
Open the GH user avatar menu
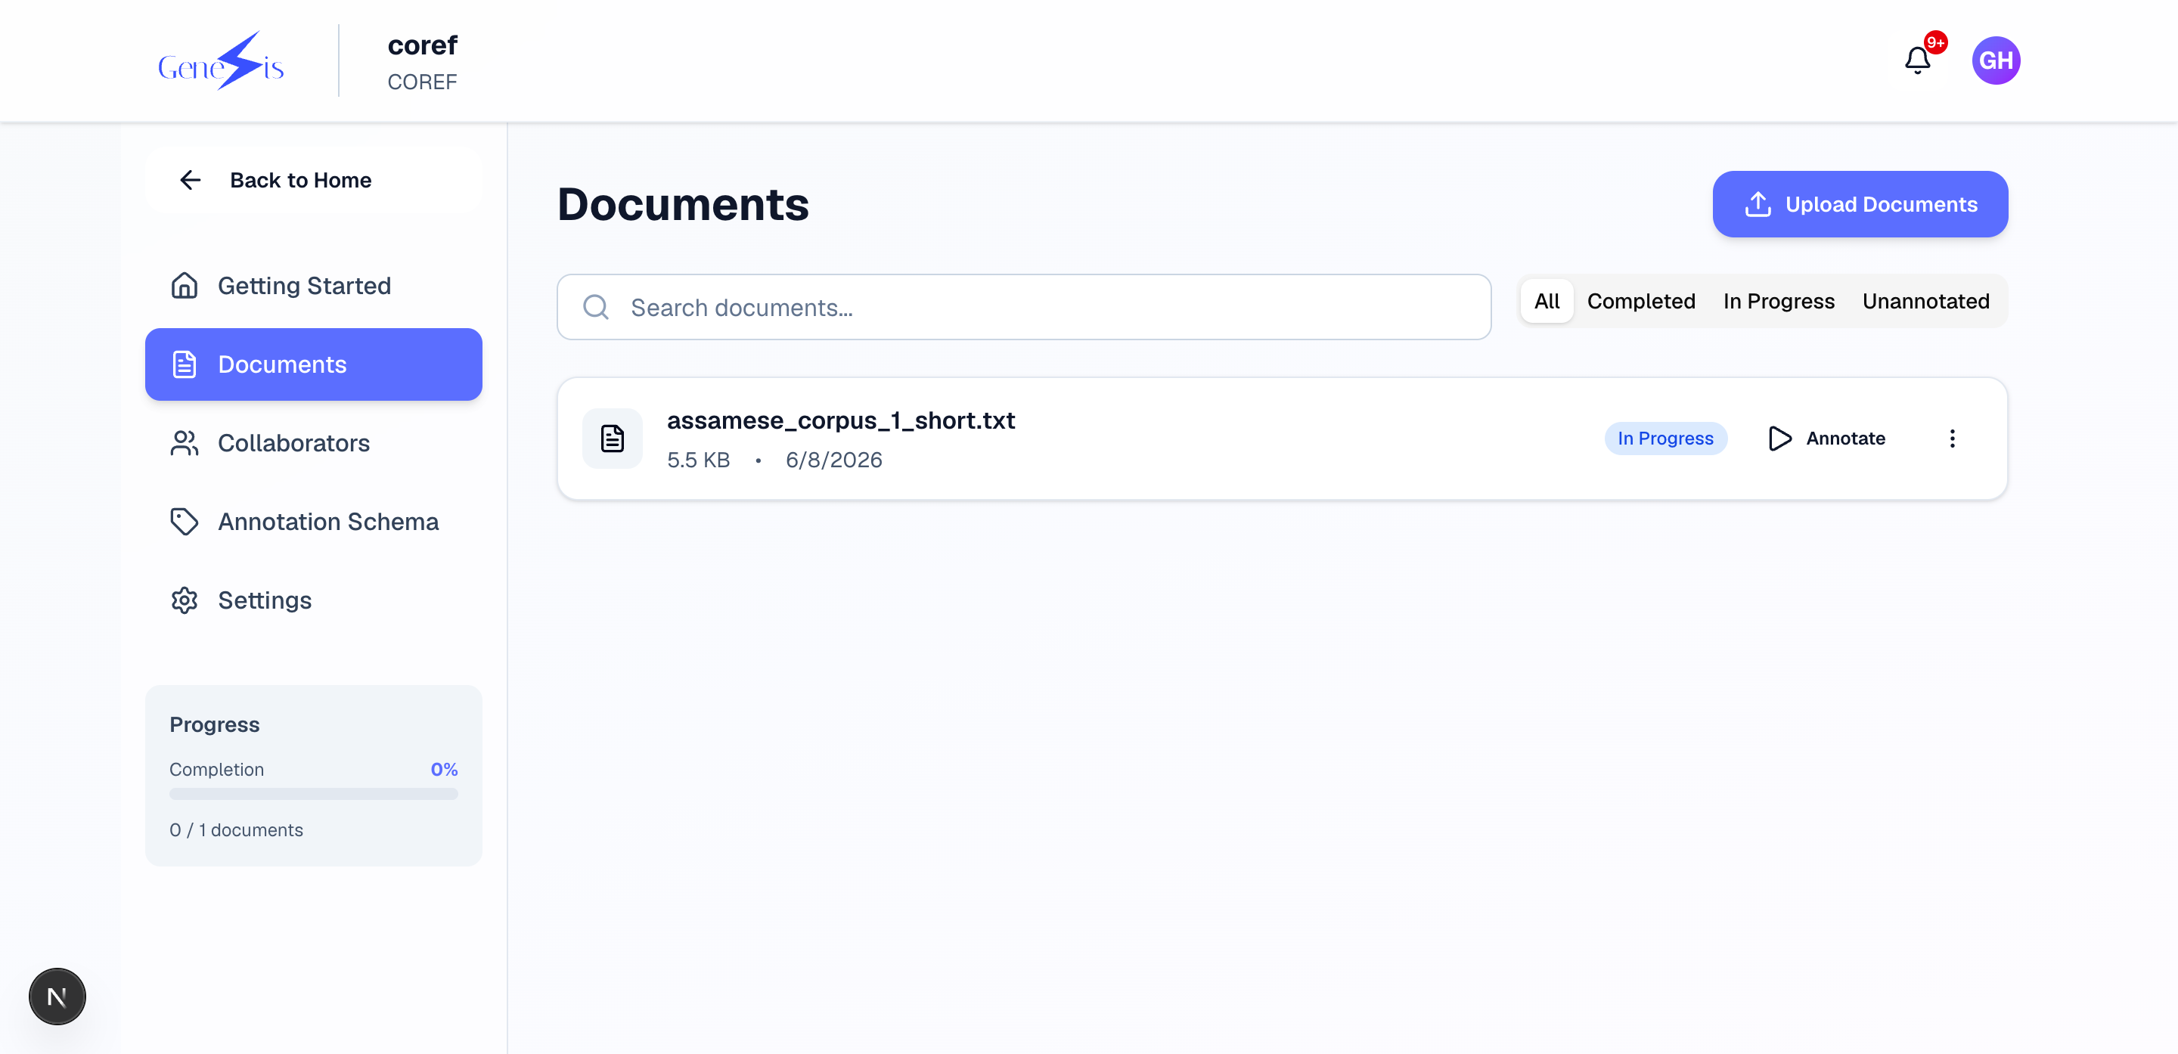[1996, 60]
